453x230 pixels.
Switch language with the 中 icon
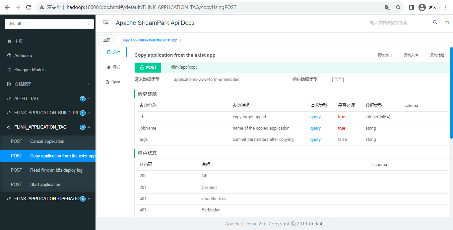pos(447,23)
